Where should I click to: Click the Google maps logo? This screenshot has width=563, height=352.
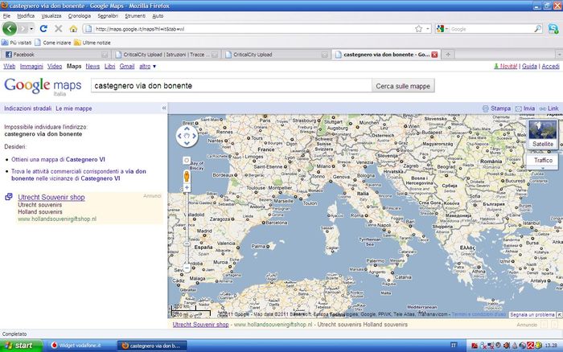click(x=43, y=86)
